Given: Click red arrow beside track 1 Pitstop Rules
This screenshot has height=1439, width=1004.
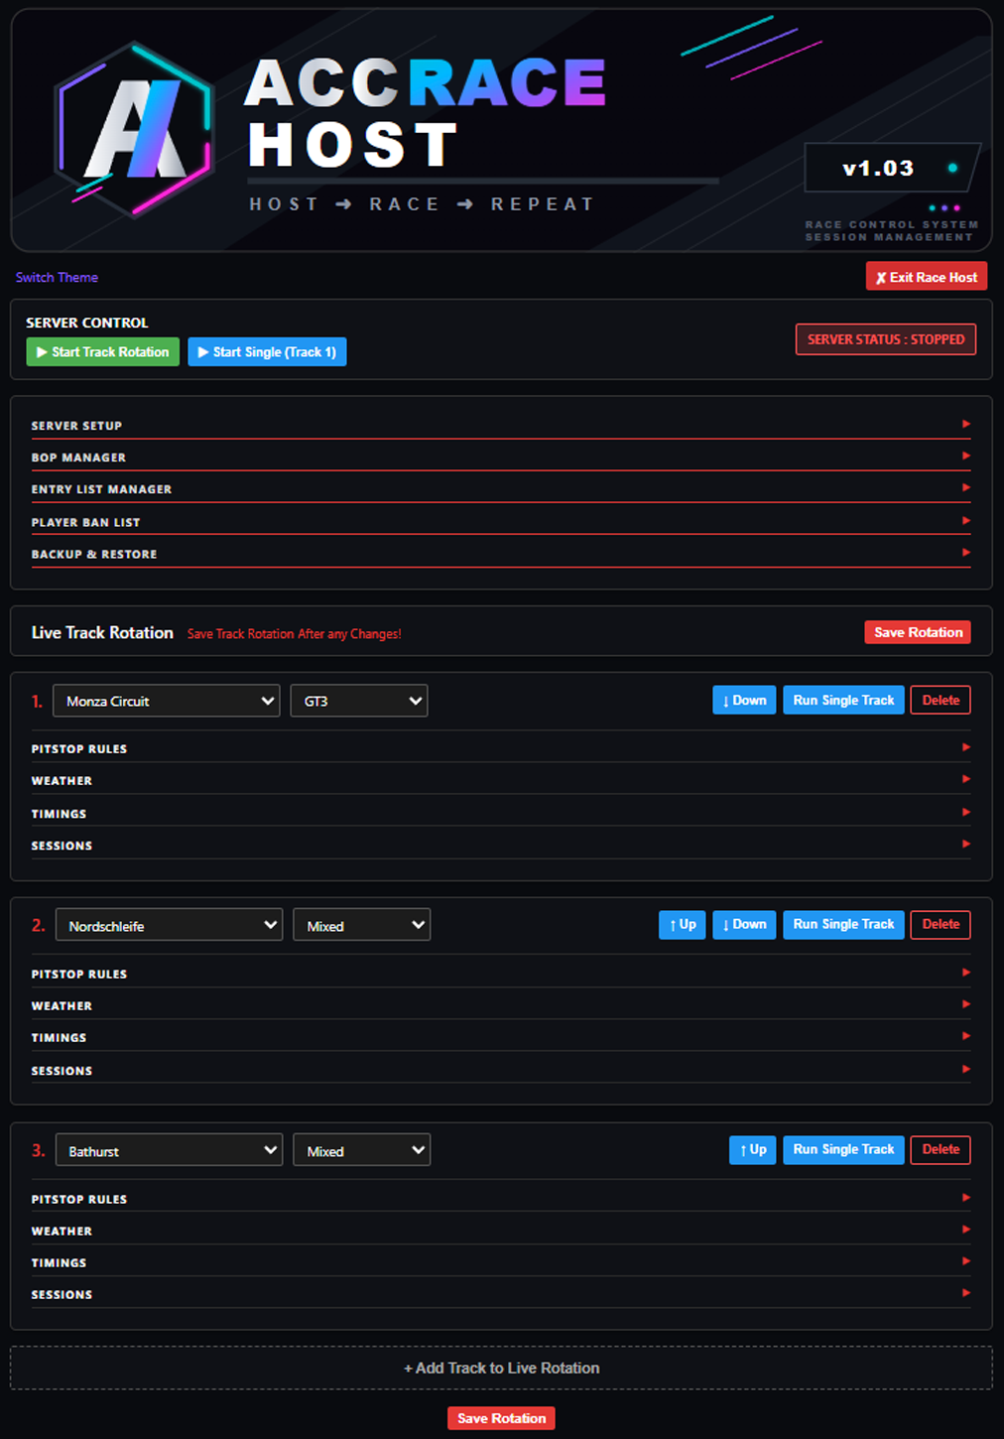Looking at the screenshot, I should (965, 747).
